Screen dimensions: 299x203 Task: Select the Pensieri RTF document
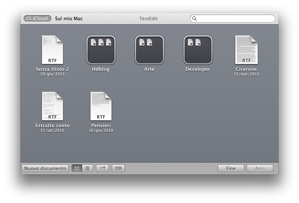pyautogui.click(x=101, y=106)
